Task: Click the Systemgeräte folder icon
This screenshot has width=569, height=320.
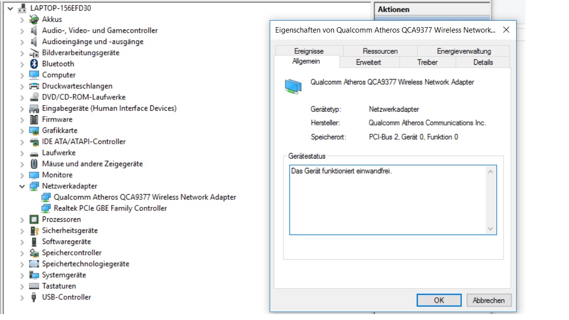Action: (x=34, y=275)
